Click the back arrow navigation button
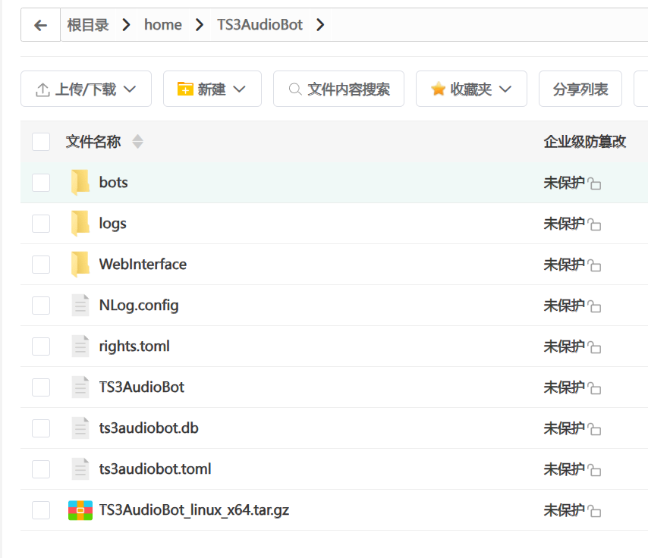 (x=41, y=25)
